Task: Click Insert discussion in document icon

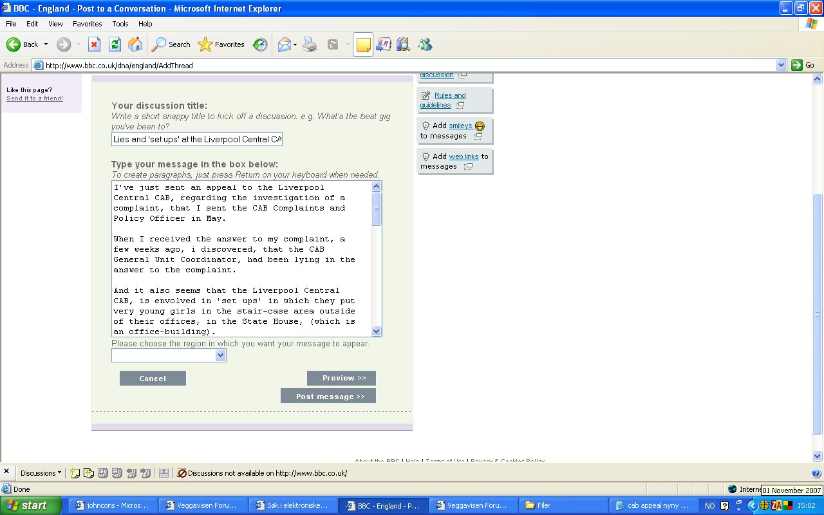Action: coord(75,473)
